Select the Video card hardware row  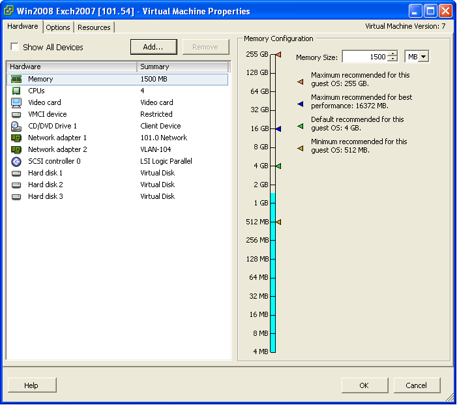tap(117, 102)
